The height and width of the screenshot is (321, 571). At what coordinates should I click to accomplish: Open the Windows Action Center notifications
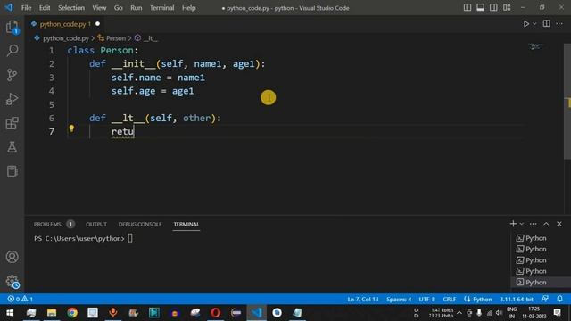(557, 313)
